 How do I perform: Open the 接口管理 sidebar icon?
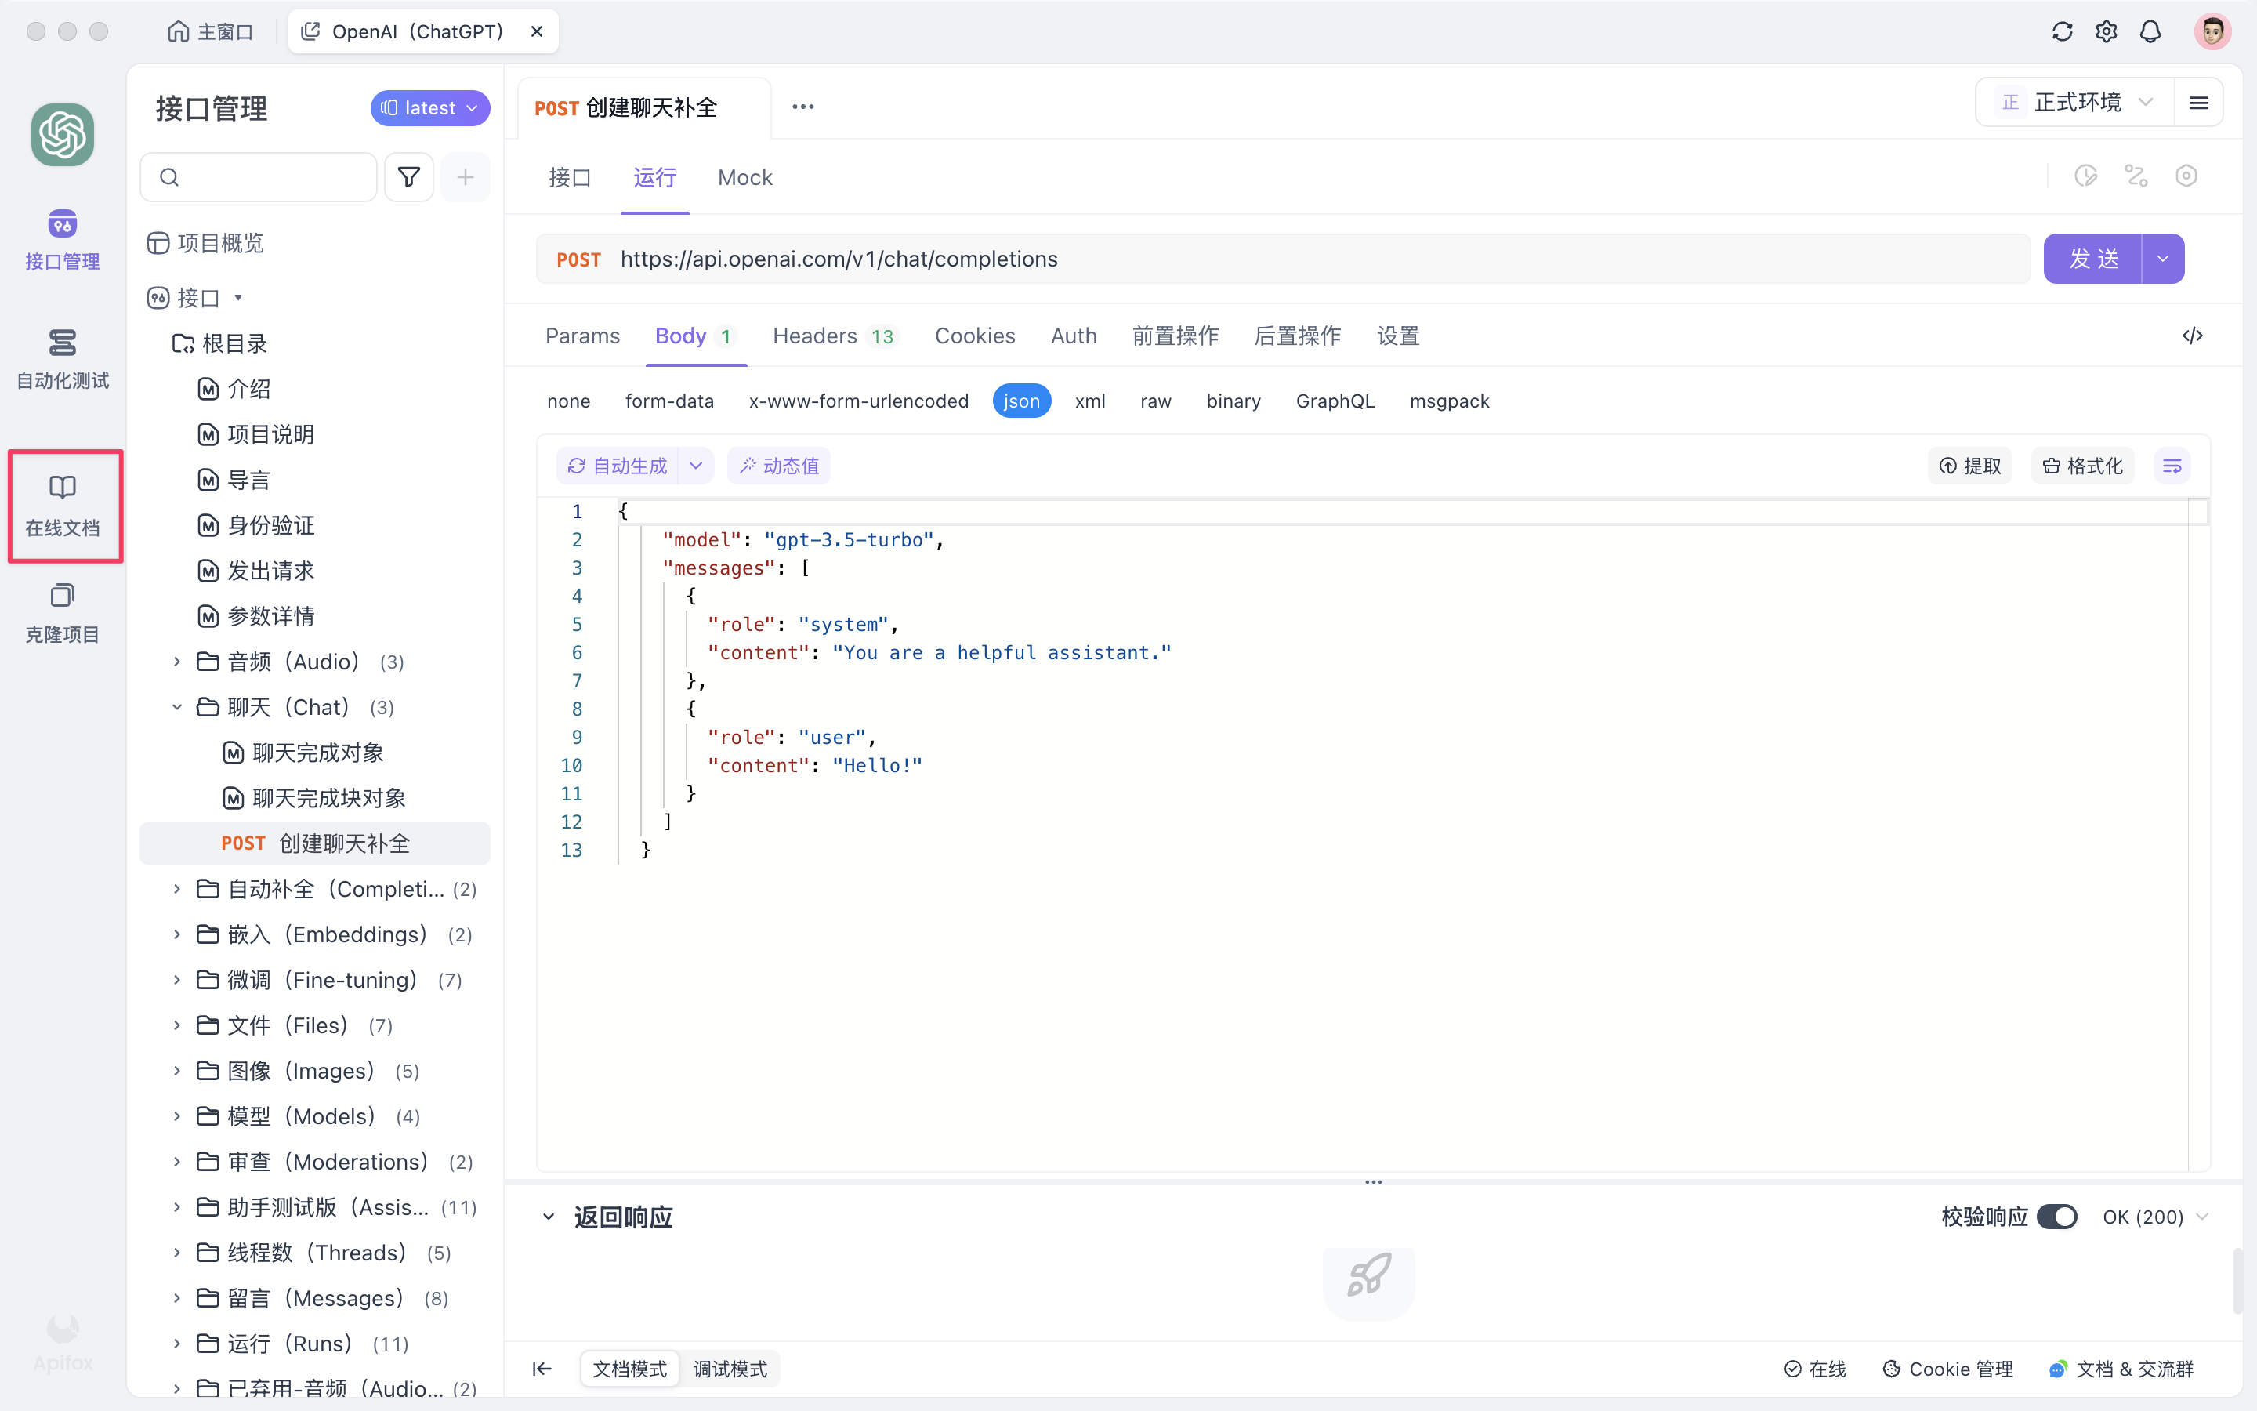pos(62,239)
